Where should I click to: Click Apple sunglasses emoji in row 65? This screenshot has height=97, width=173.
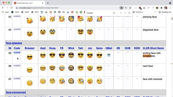click(43, 55)
